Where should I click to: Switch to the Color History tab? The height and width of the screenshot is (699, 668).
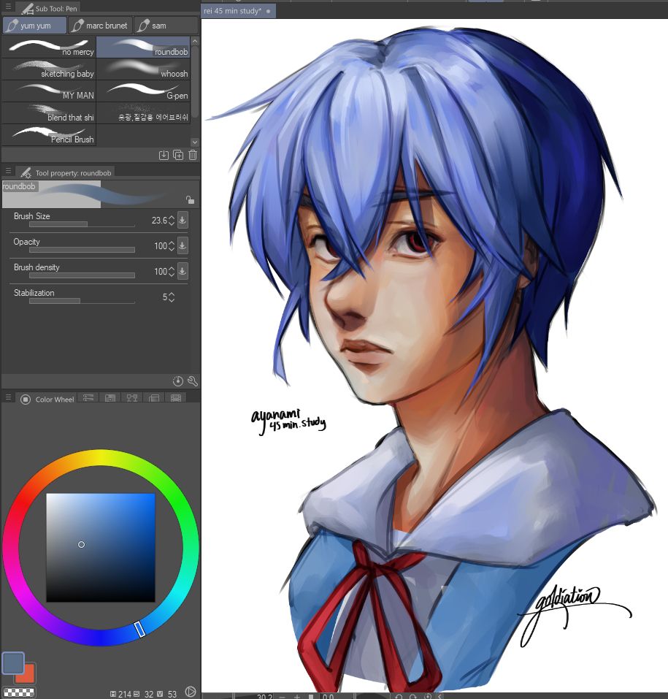[176, 397]
